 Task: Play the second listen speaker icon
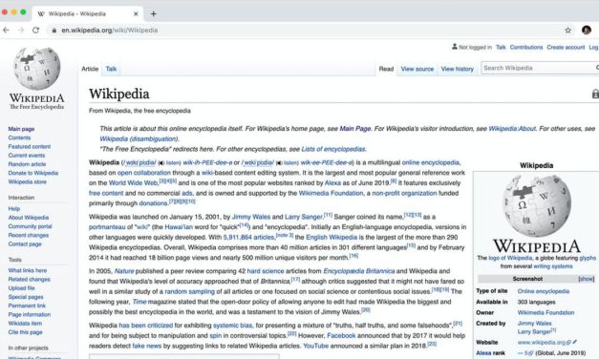[279, 162]
